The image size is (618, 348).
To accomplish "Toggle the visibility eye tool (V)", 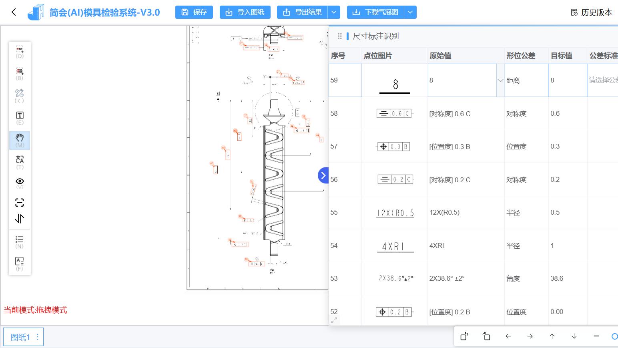I will [x=20, y=183].
